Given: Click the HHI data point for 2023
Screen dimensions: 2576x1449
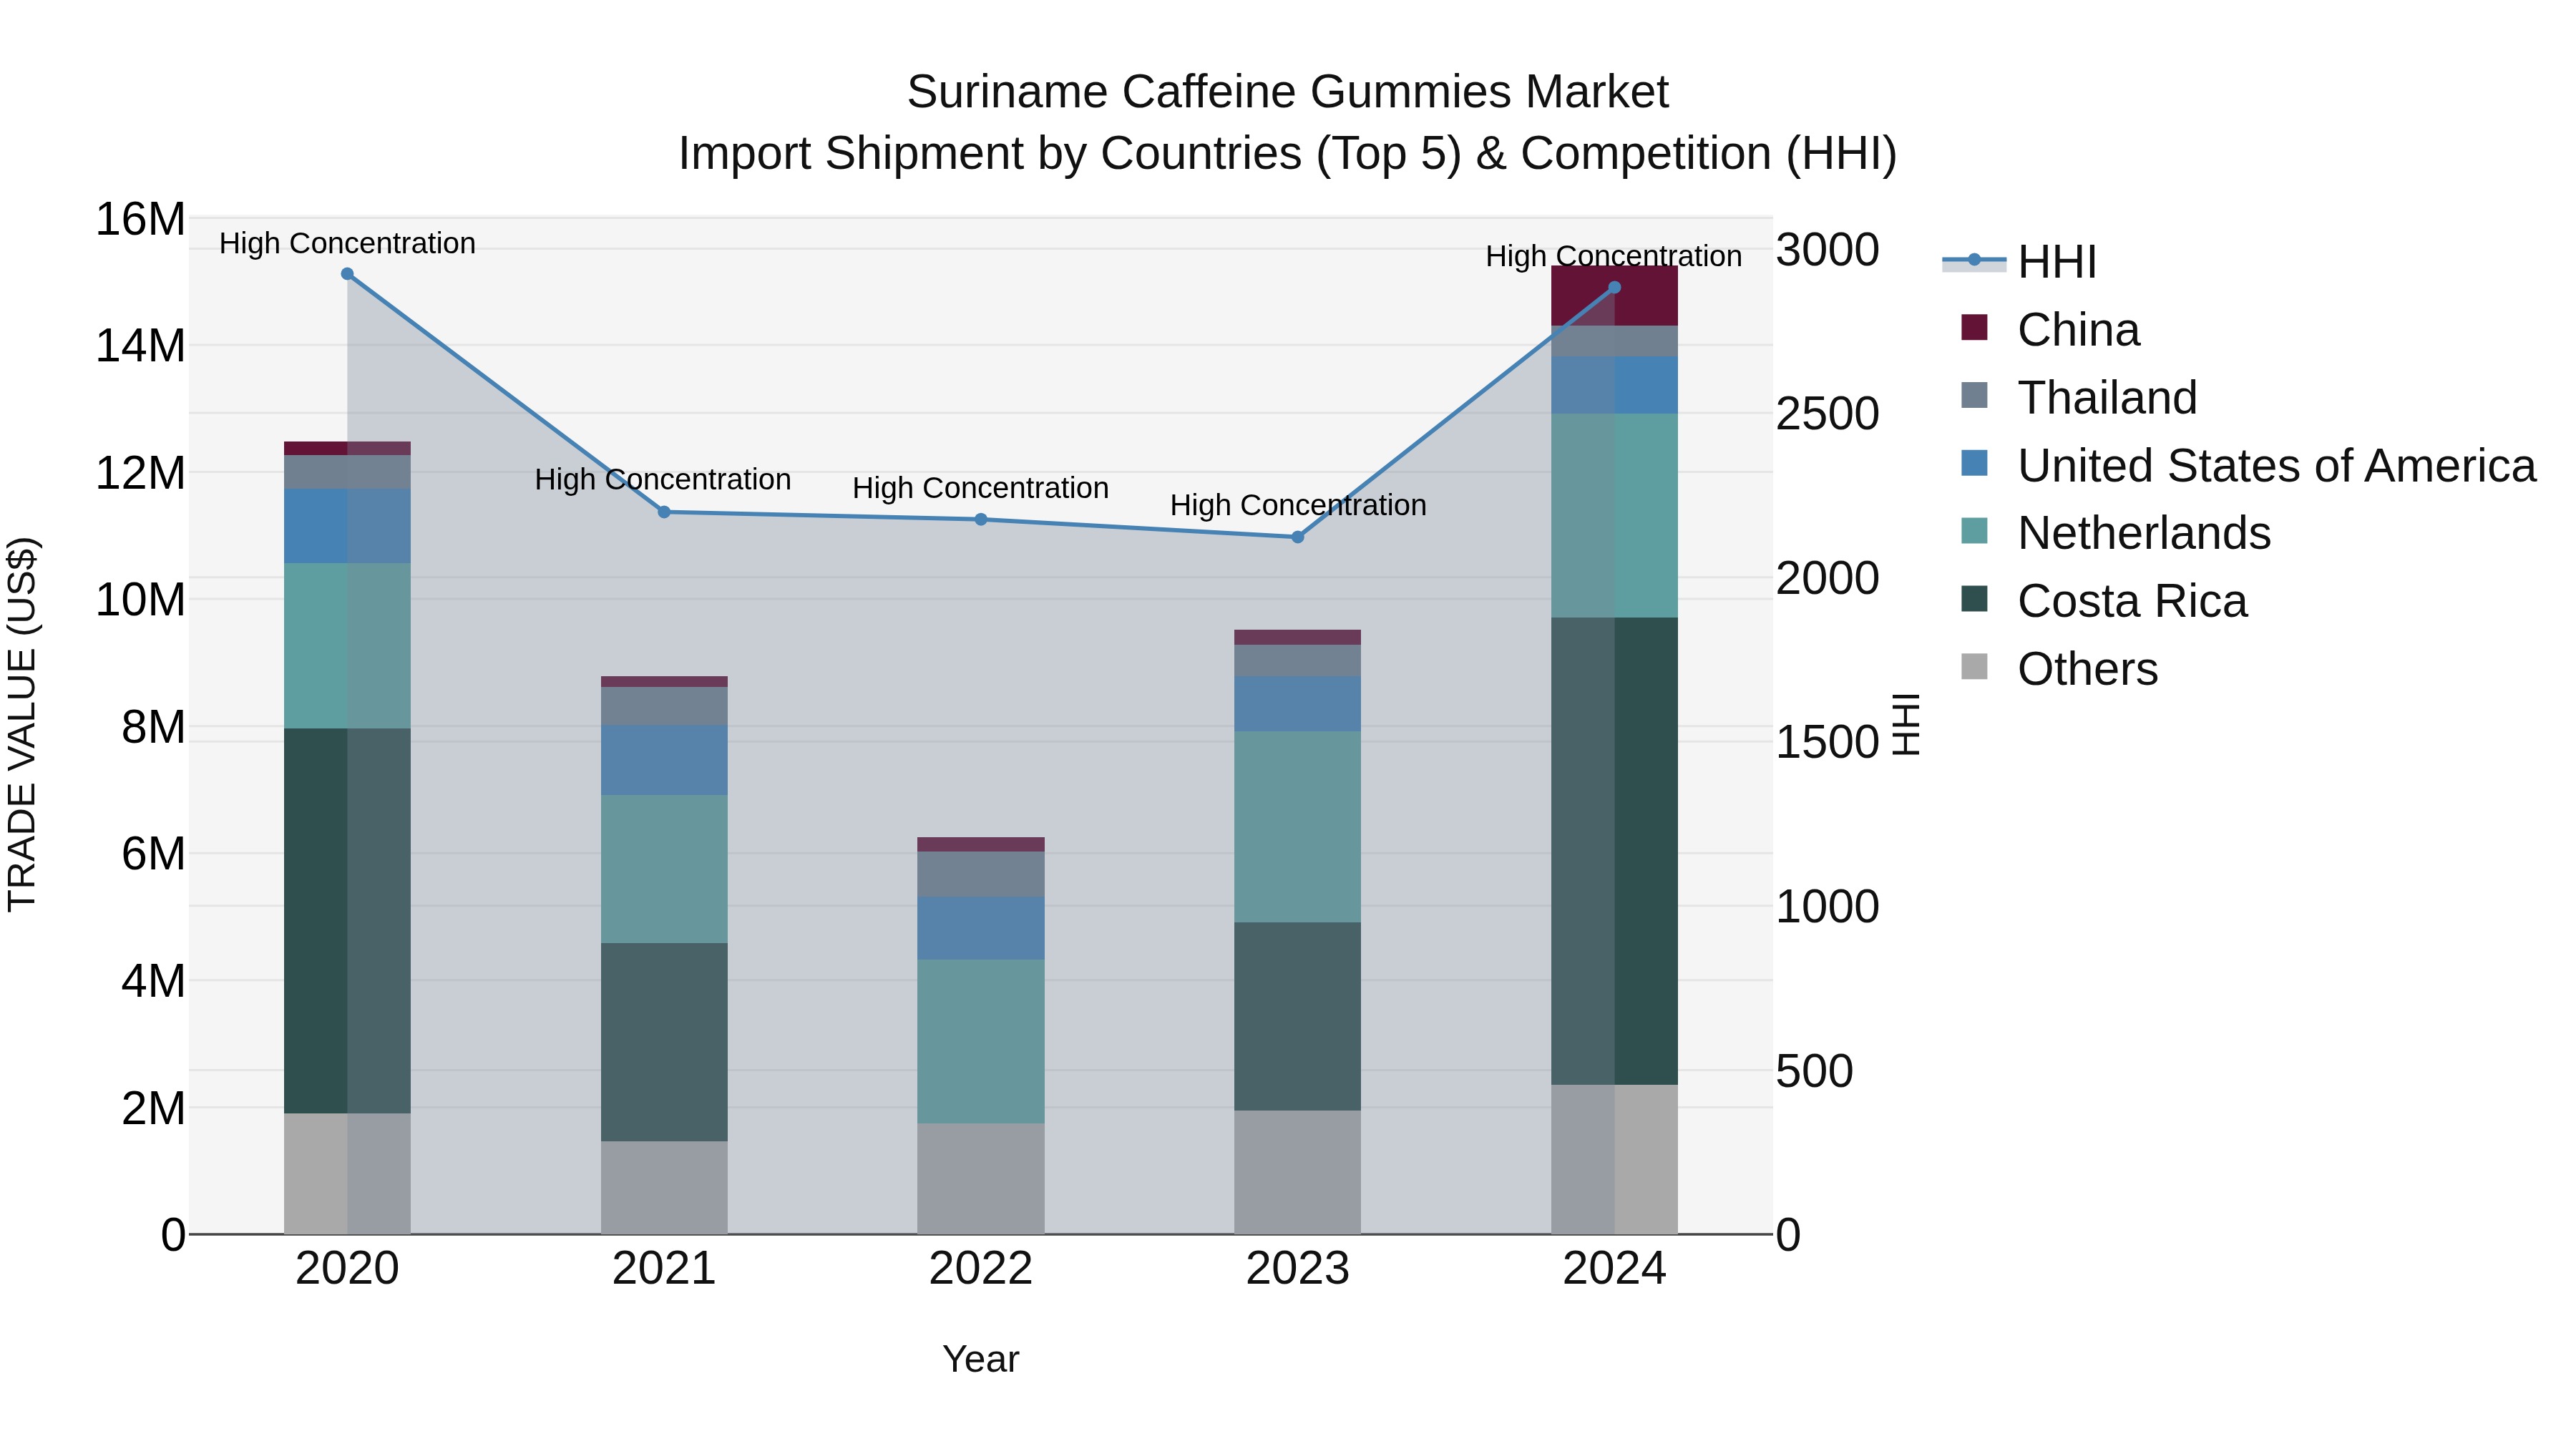Looking at the screenshot, I should pyautogui.click(x=1298, y=537).
